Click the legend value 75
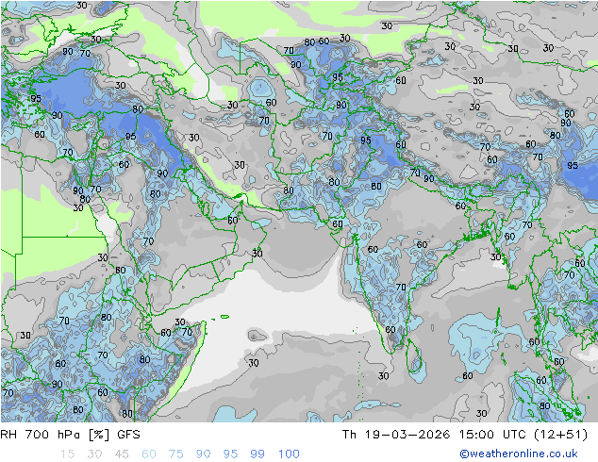 175,454
